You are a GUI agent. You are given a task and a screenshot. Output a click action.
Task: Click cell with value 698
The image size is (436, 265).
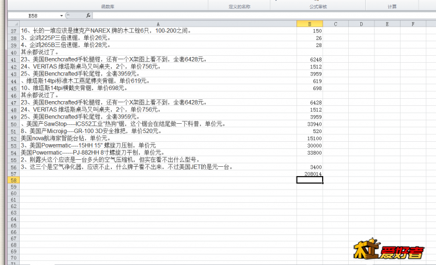coord(309,88)
